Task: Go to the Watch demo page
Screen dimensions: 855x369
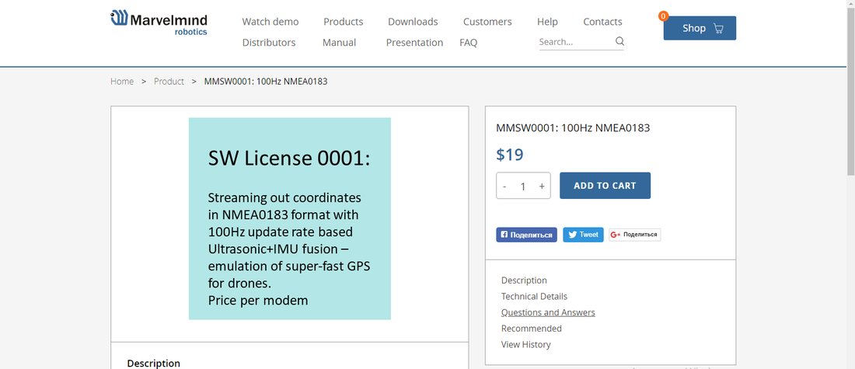Action: click(x=270, y=22)
